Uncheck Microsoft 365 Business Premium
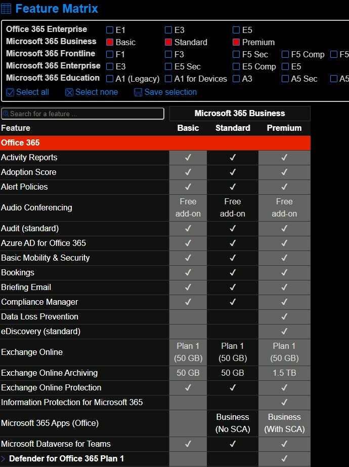 click(236, 42)
